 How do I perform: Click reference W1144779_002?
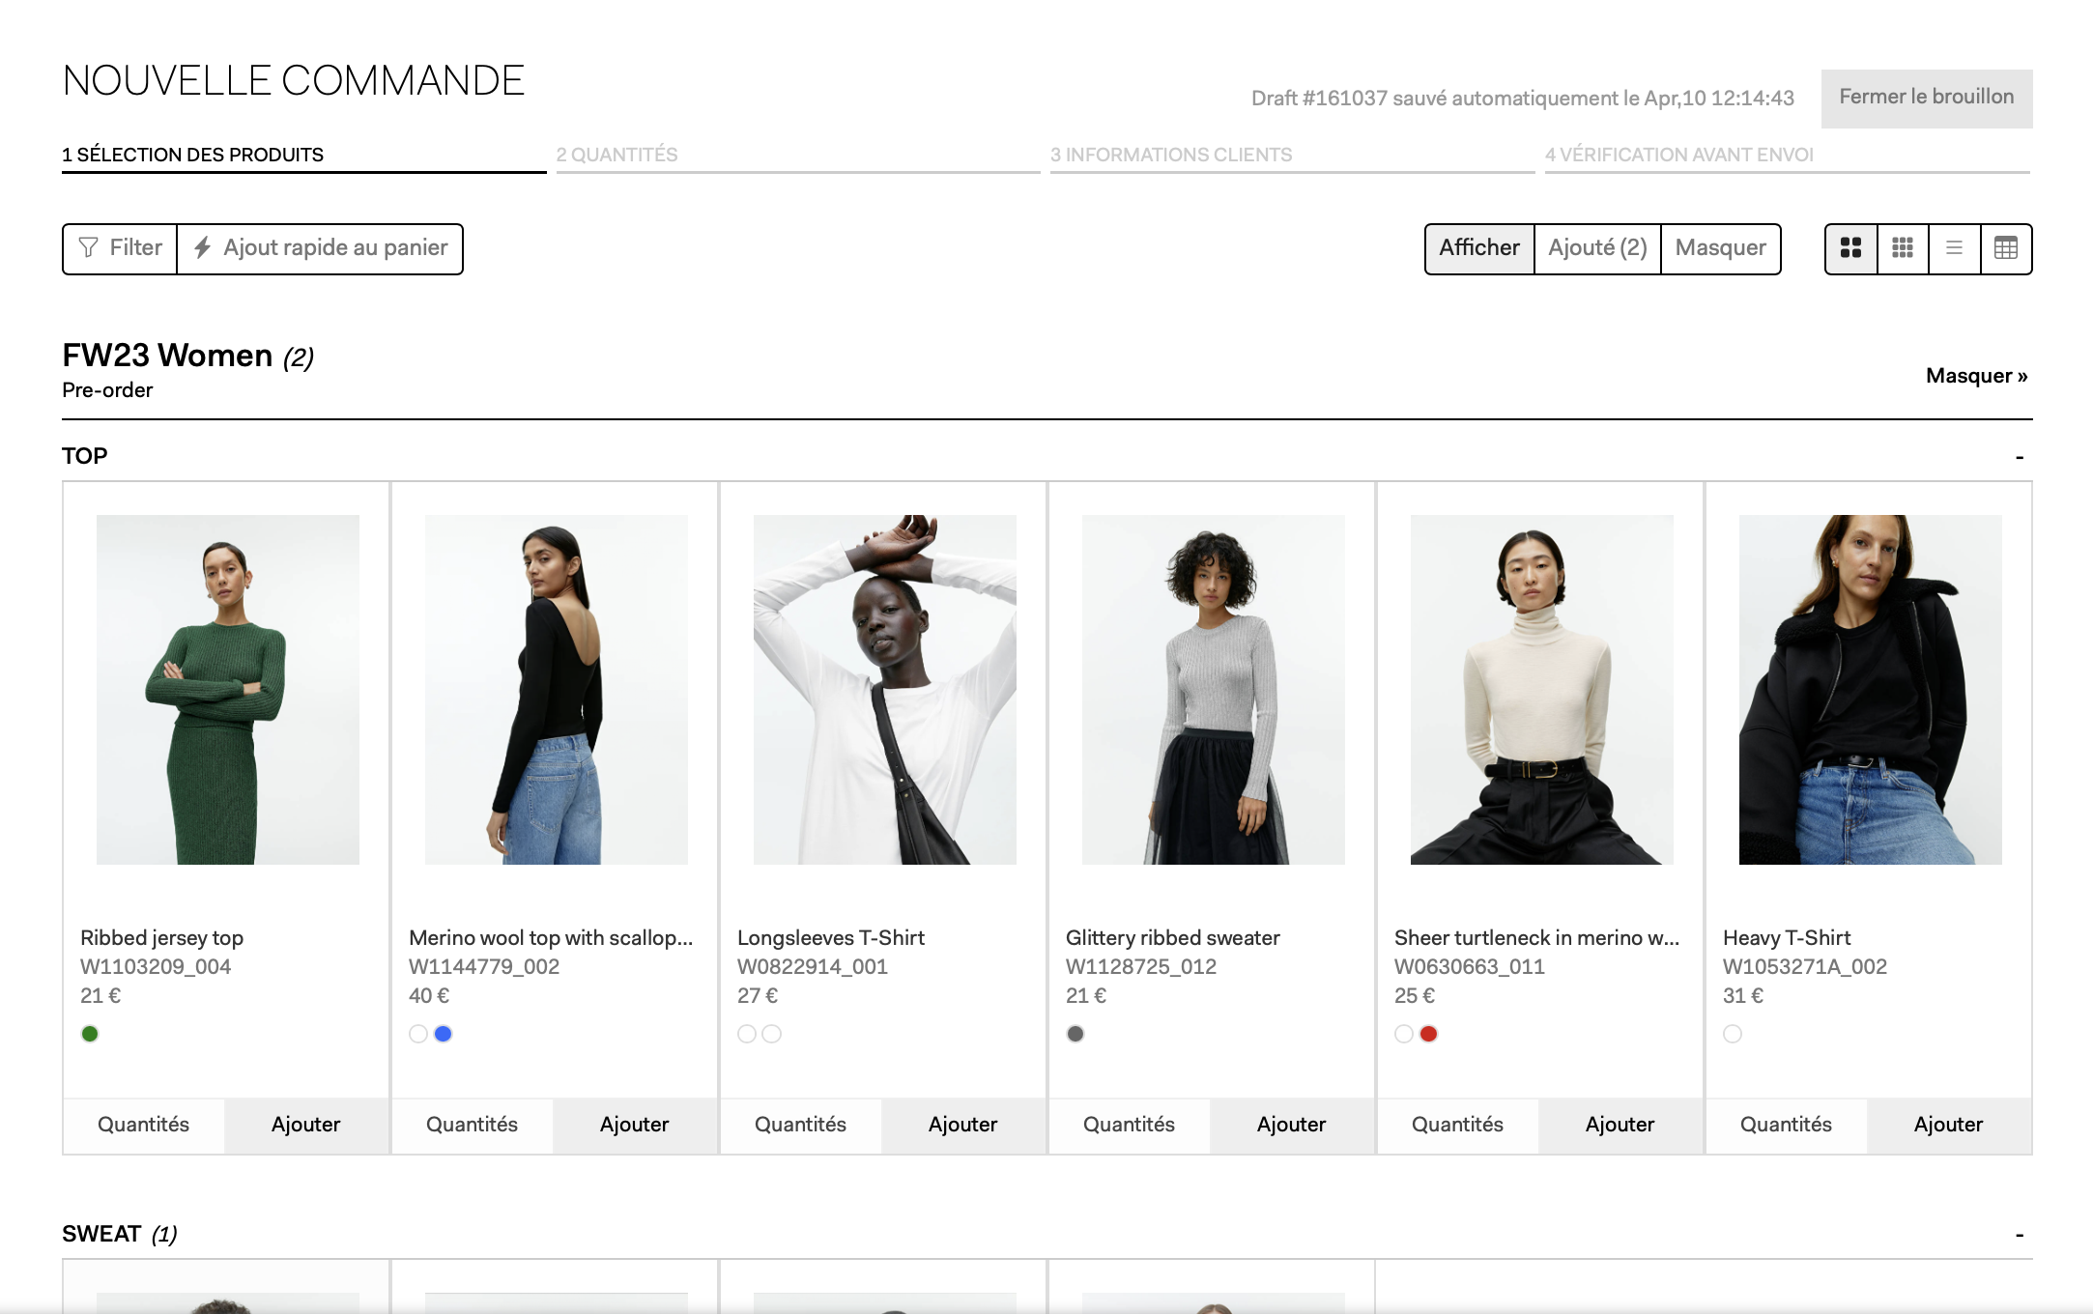484,967
